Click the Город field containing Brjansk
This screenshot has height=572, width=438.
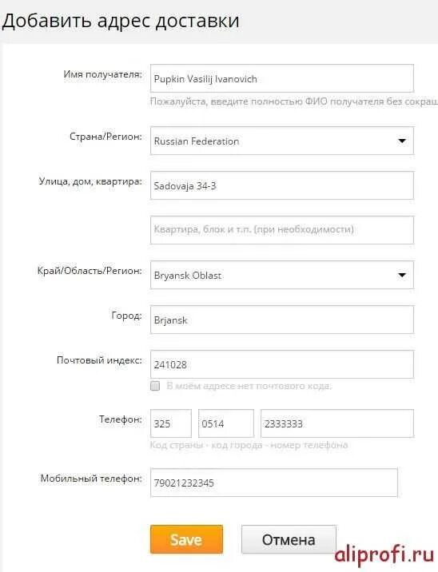[282, 320]
